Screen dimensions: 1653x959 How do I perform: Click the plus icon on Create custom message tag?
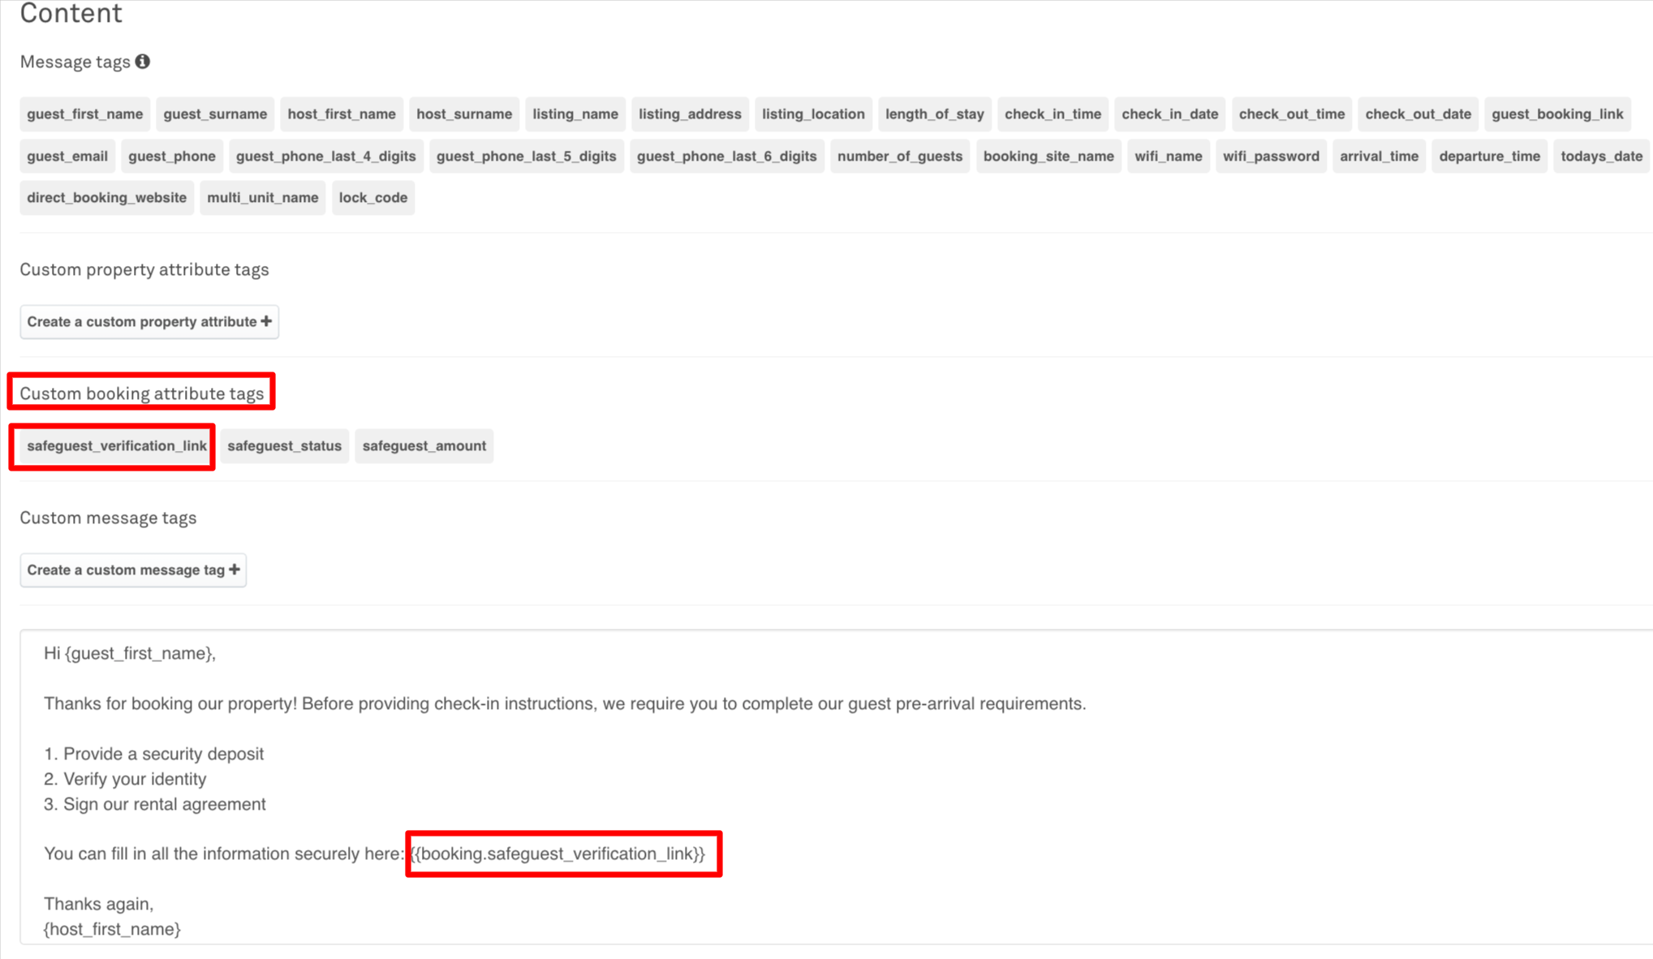[x=235, y=570]
